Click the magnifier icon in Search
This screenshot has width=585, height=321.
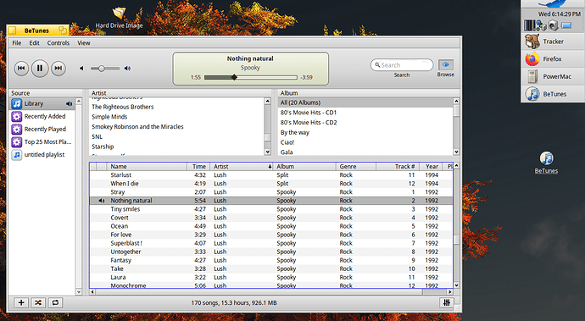coord(377,65)
